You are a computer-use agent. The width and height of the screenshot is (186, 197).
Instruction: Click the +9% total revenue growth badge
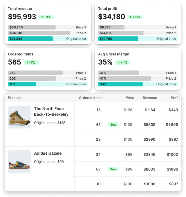click(x=46, y=17)
